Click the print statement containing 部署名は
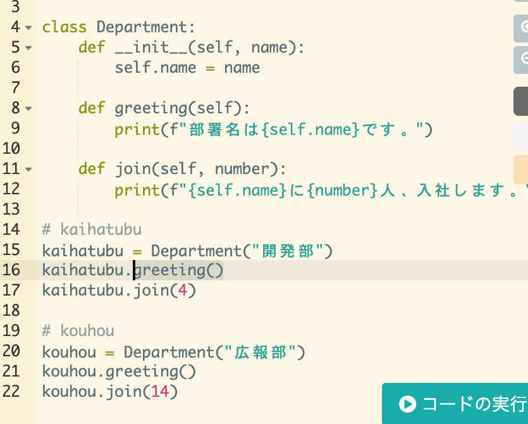The height and width of the screenshot is (424, 528). click(273, 130)
